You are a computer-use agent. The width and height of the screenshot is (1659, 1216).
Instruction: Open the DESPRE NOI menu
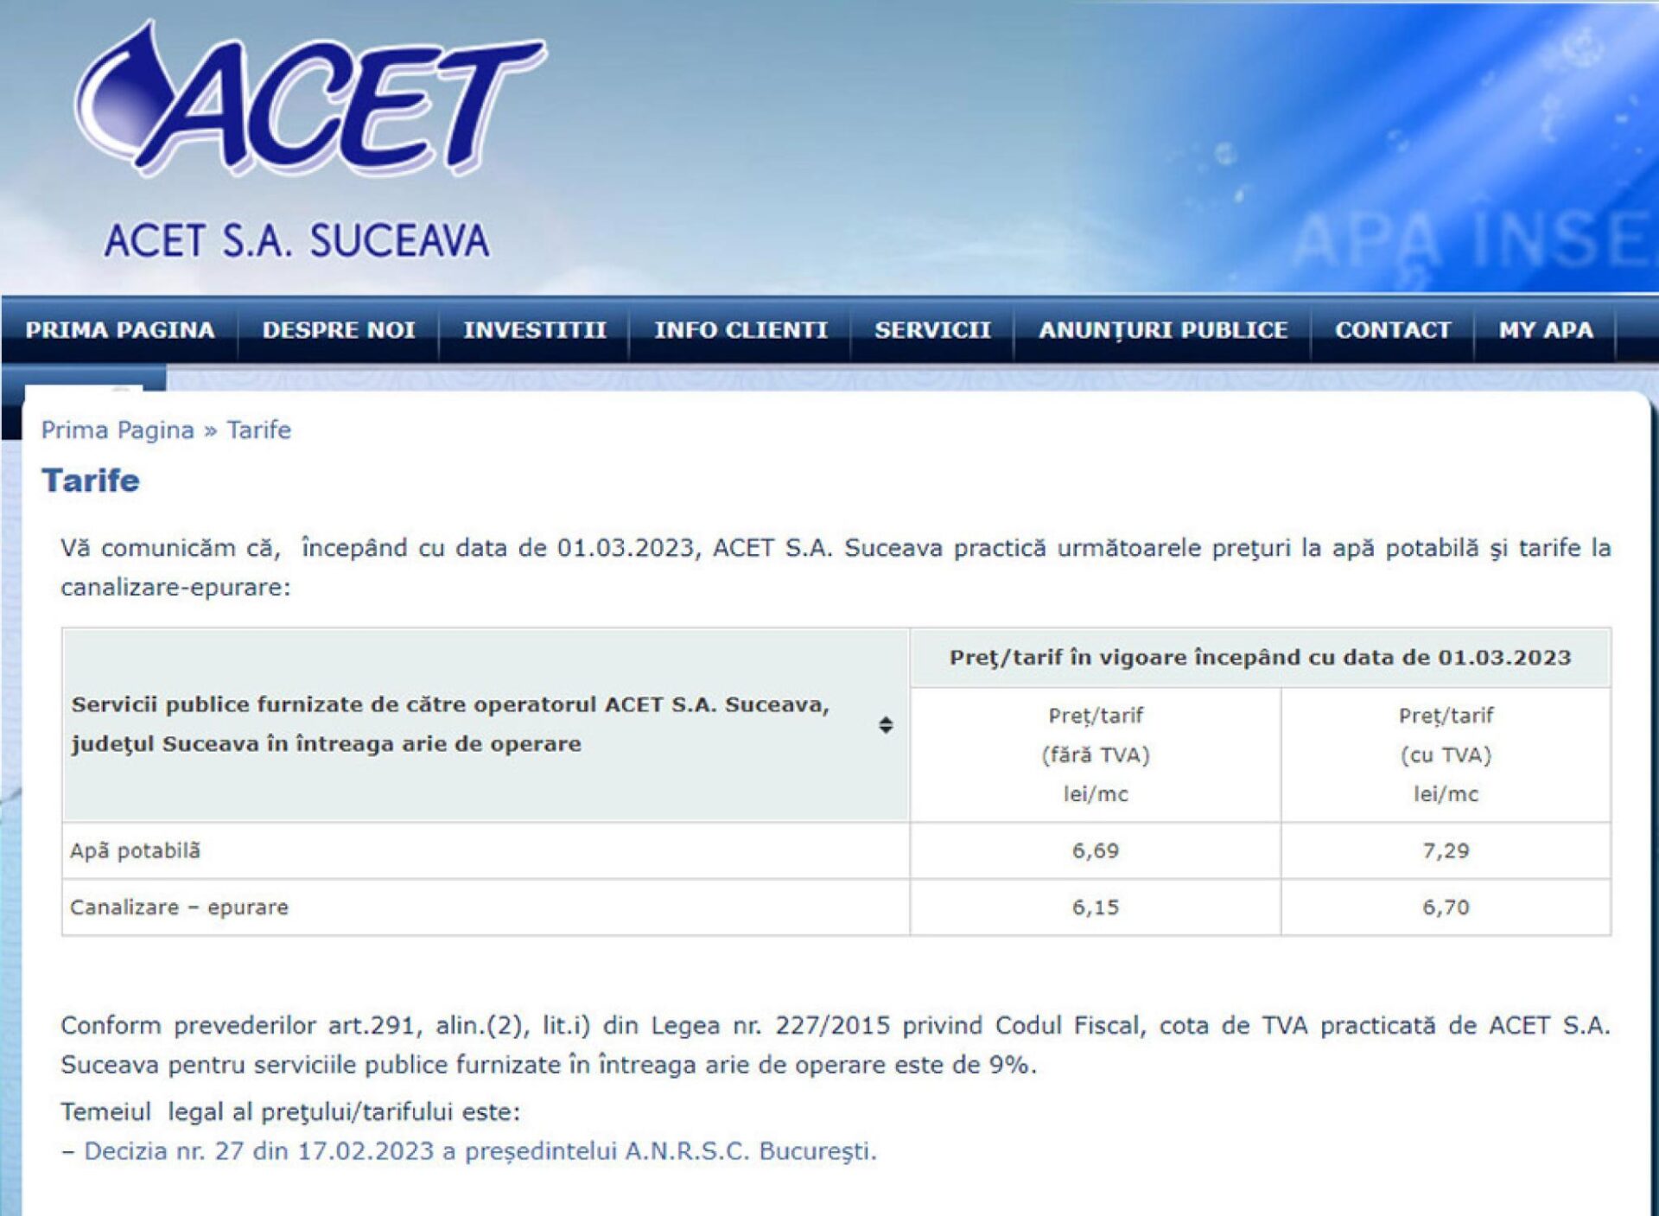tap(339, 330)
